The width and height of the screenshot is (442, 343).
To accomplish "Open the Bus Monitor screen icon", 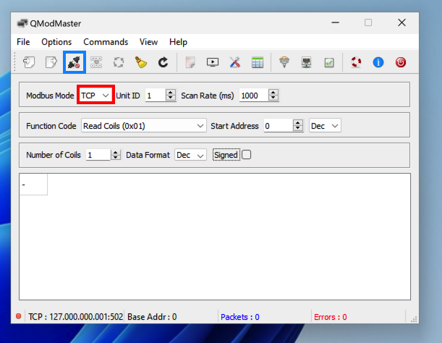I will pyautogui.click(x=213, y=62).
